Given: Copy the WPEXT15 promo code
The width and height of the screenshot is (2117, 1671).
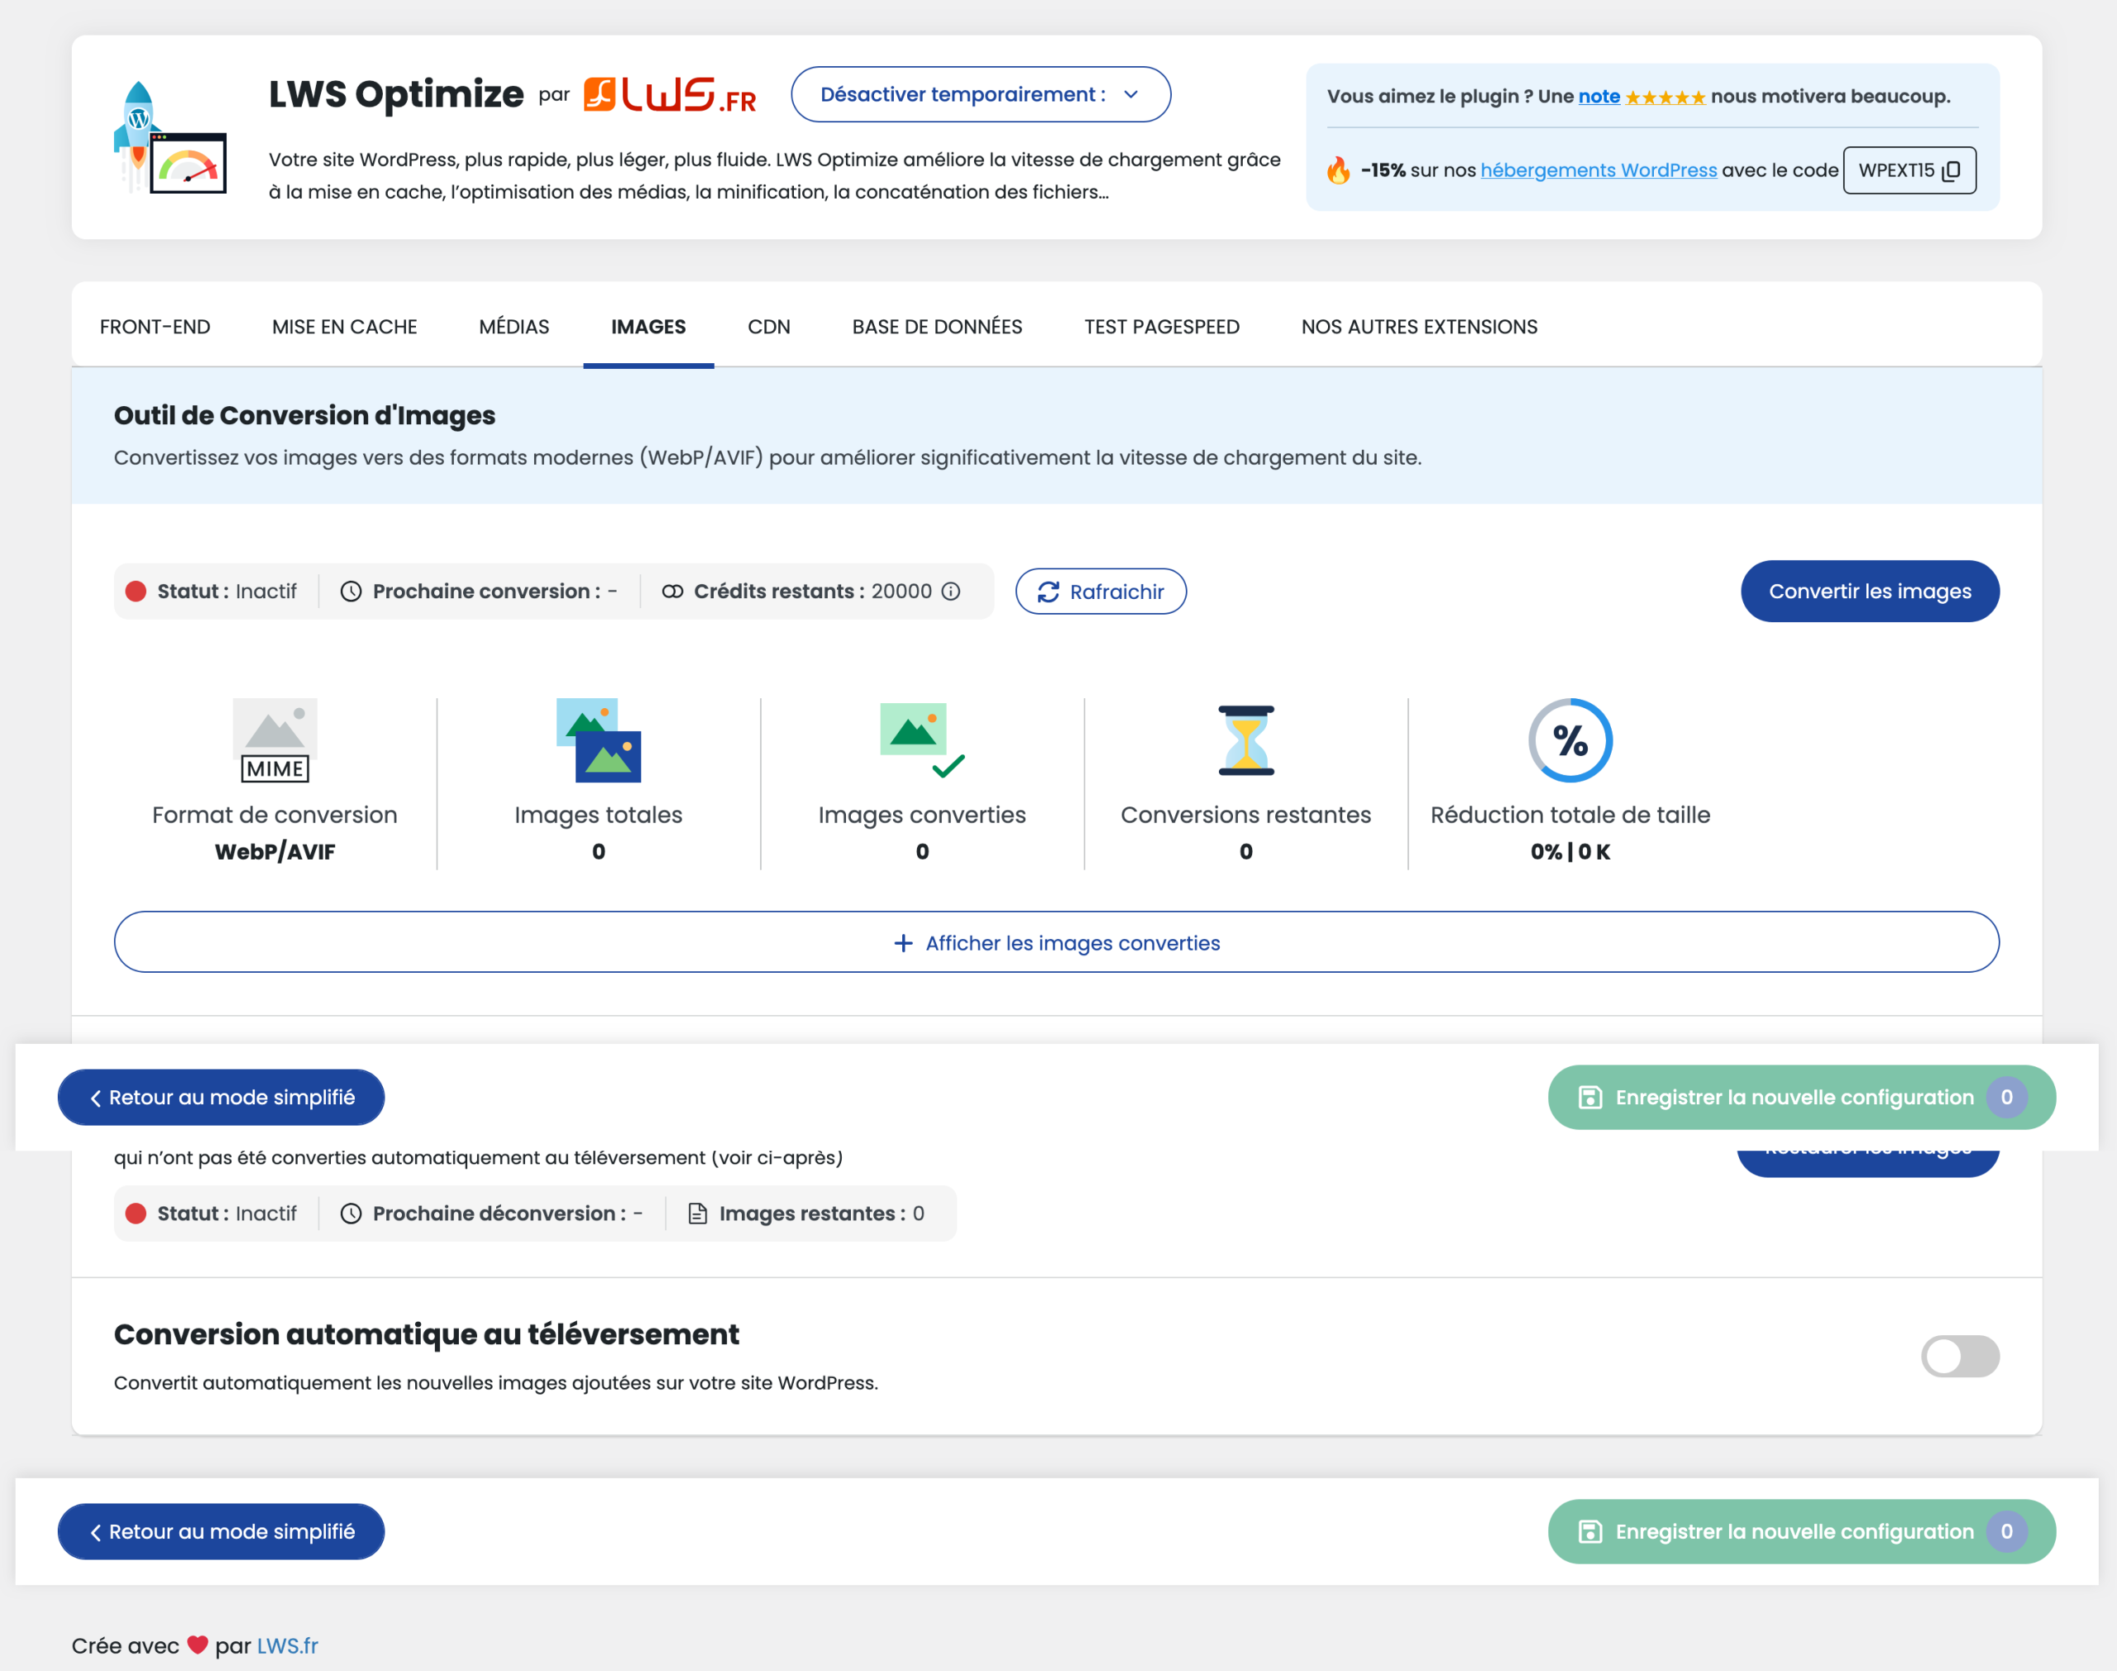Looking at the screenshot, I should [1909, 170].
